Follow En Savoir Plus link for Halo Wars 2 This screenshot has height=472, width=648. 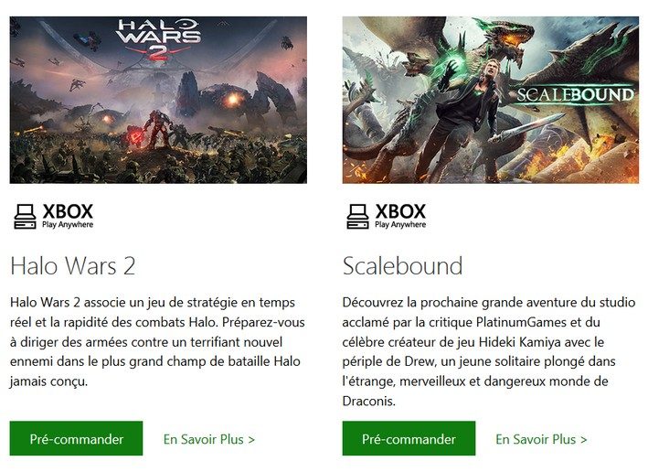(209, 439)
